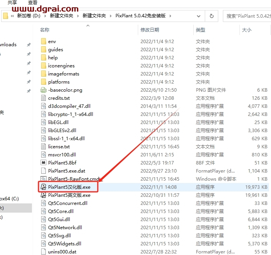Click the 19,973 KB size cell
The height and width of the screenshot is (255, 271).
(x=256, y=187)
